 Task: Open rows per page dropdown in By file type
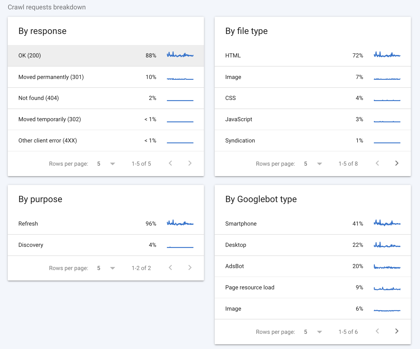coord(313,164)
